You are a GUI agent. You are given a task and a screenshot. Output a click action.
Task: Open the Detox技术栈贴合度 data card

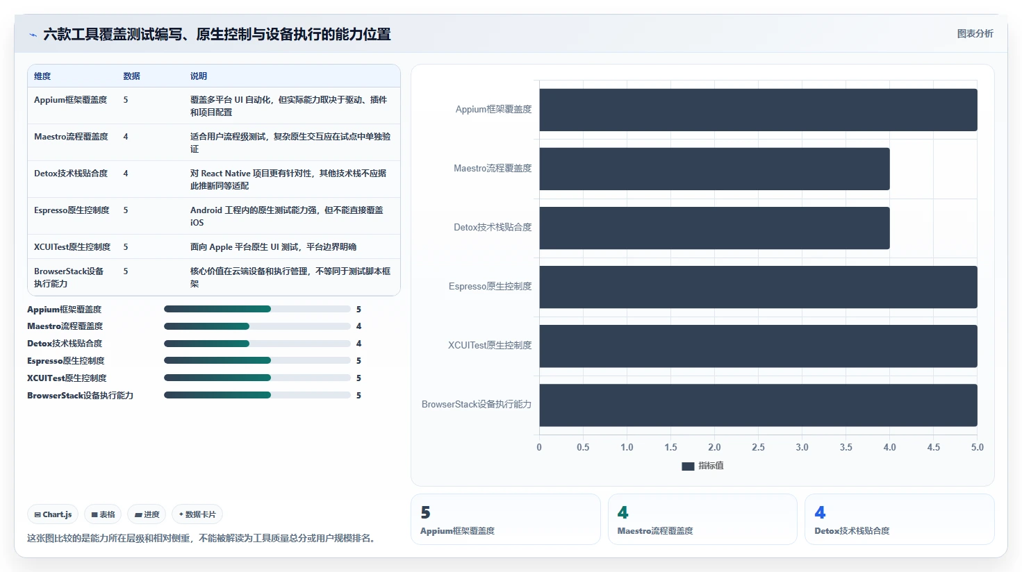pyautogui.click(x=900, y=519)
